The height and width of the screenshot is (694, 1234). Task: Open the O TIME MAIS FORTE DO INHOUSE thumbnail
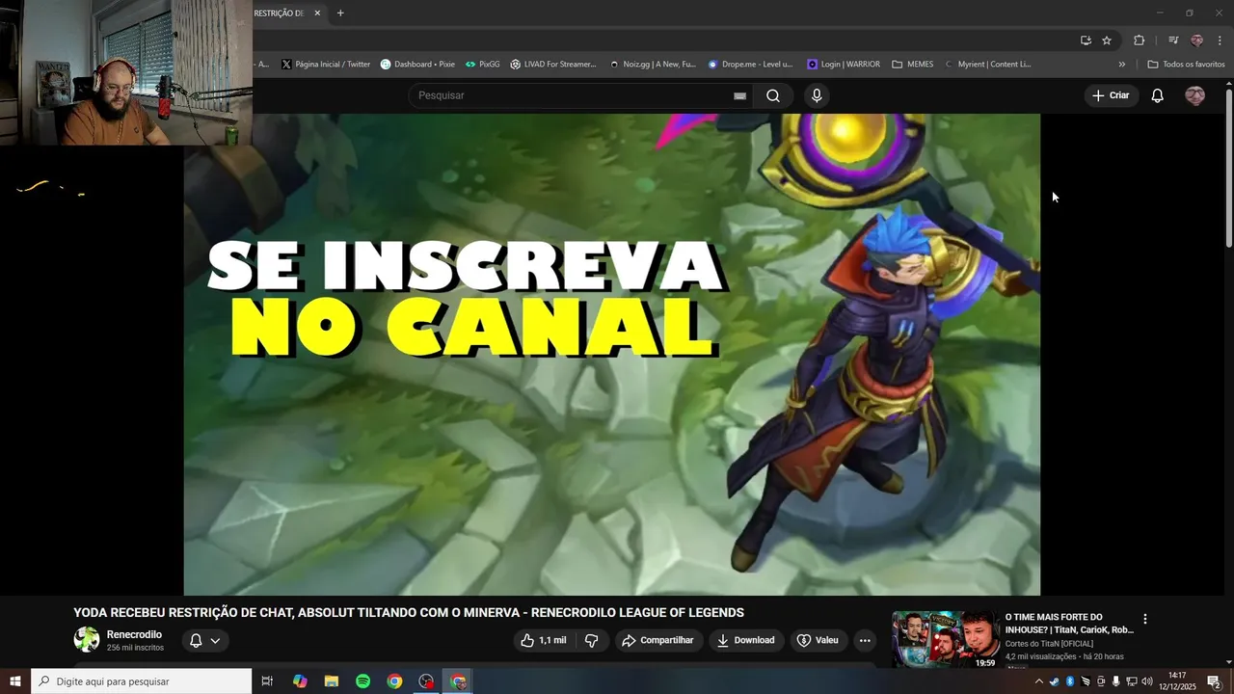pos(946,639)
